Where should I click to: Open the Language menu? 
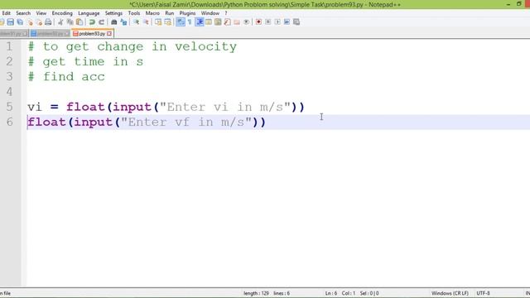(89, 13)
